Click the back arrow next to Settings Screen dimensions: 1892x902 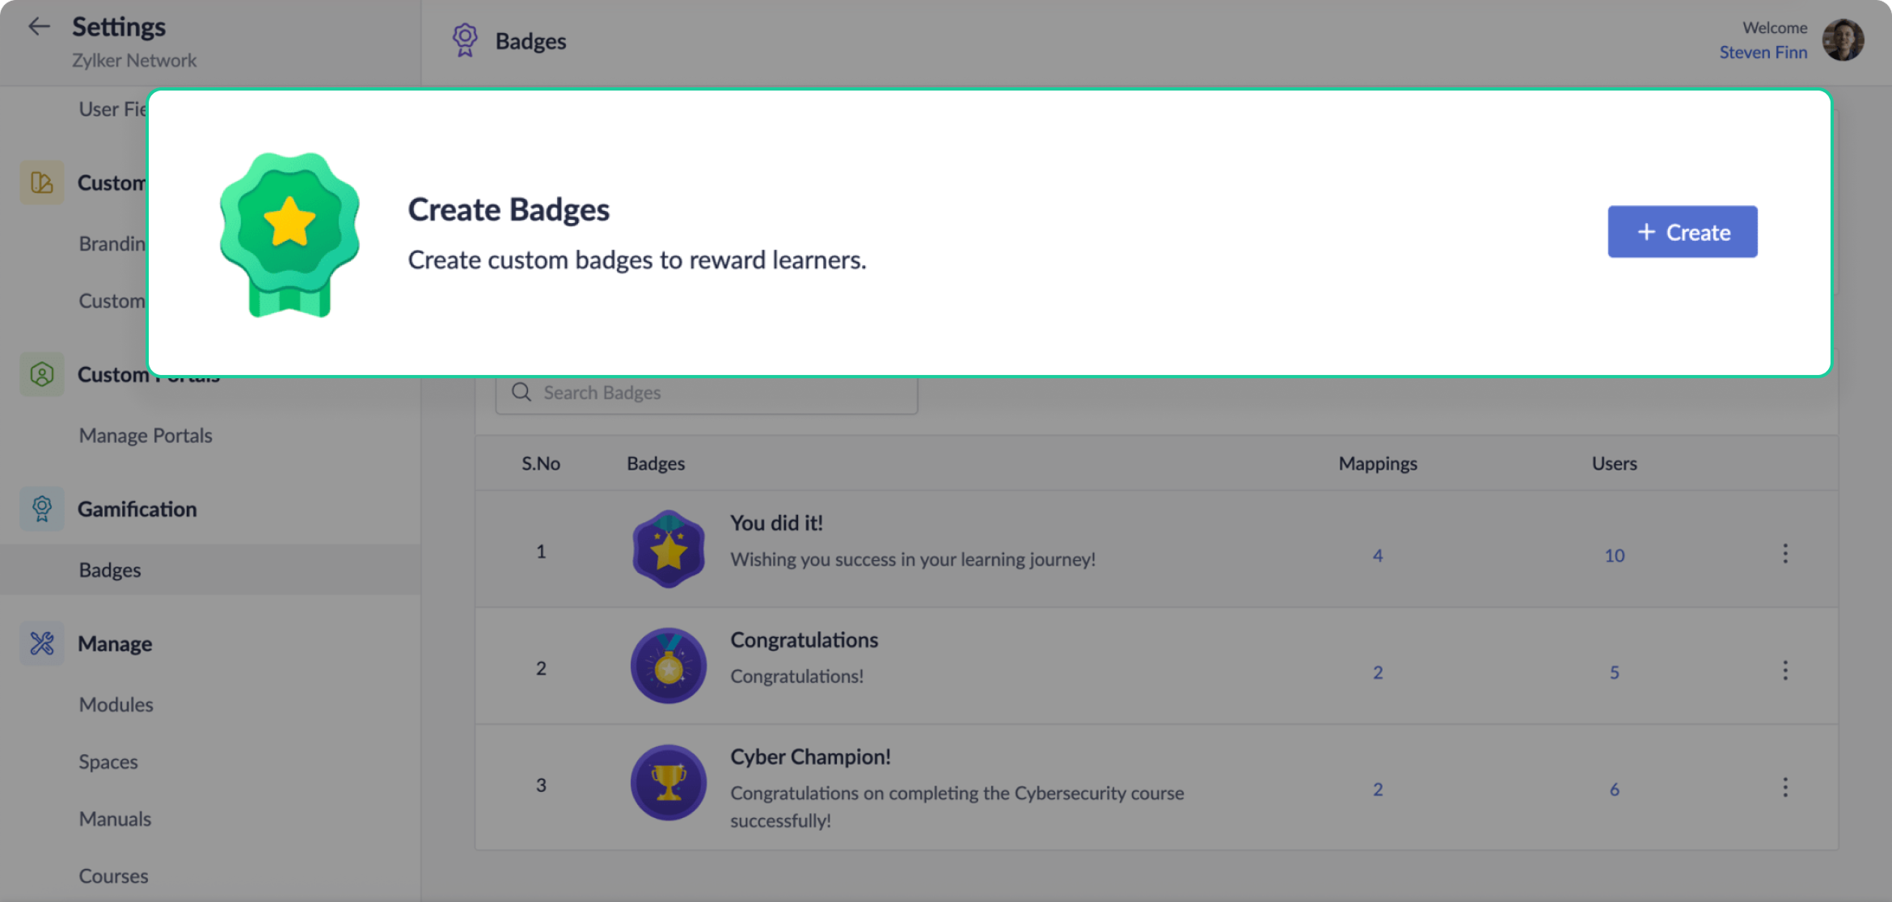click(38, 26)
